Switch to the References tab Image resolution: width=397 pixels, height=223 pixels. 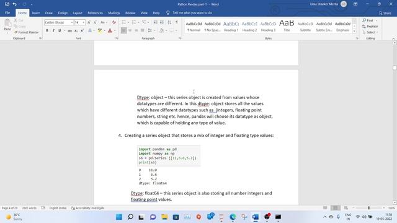coord(95,13)
